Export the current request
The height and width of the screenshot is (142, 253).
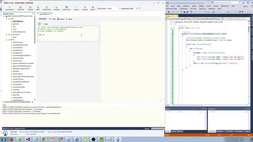pos(61,19)
